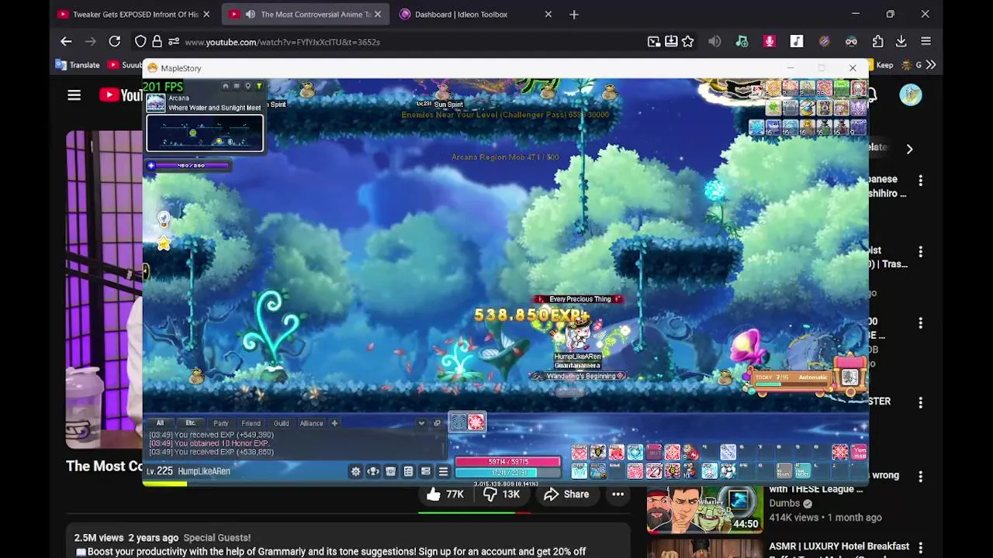Open the browser extensions puzzle icon
The height and width of the screenshot is (558, 993).
(x=877, y=41)
